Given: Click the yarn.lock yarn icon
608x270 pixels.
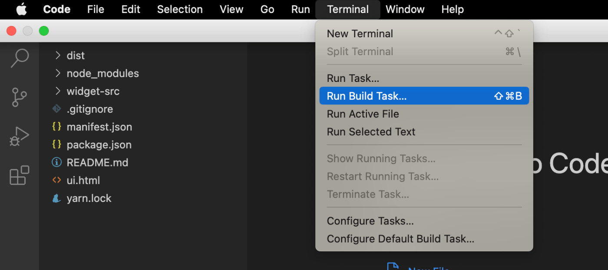Looking at the screenshot, I should point(56,198).
